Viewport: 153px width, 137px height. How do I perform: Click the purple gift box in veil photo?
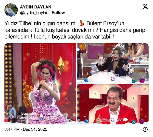tap(142, 80)
